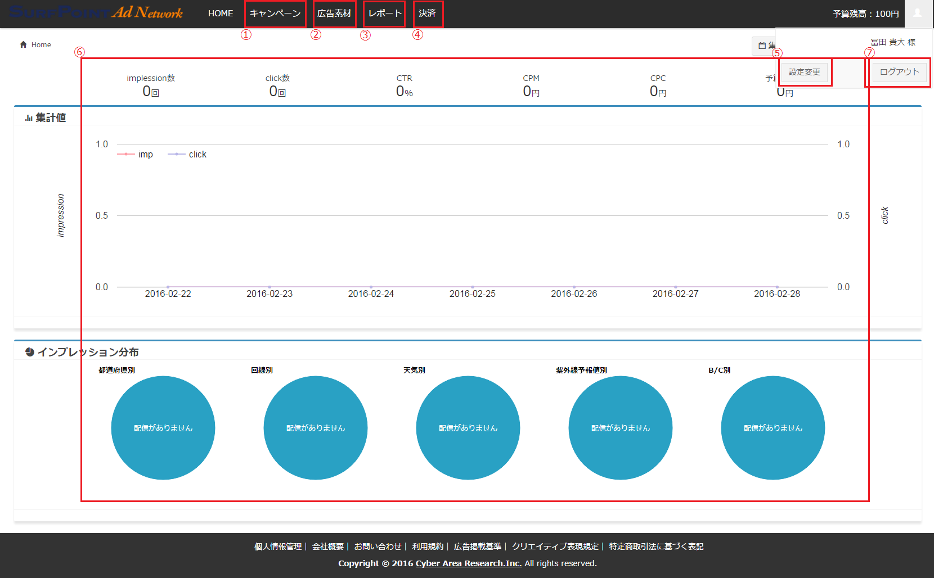
Task: Visit the Cyber Area Research.Inc. link
Action: pyautogui.click(x=468, y=563)
